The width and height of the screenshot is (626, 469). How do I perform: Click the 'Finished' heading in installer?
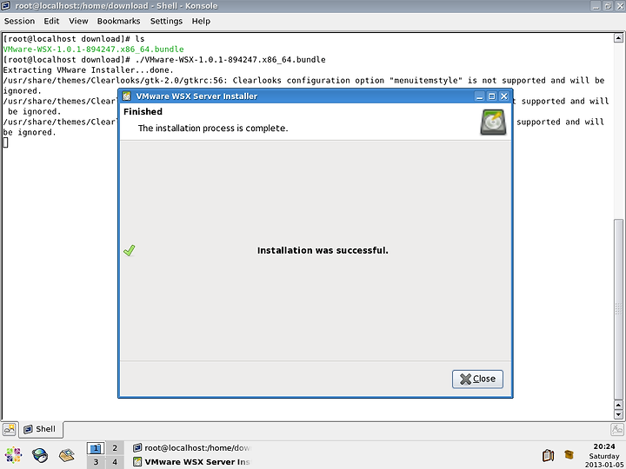143,112
